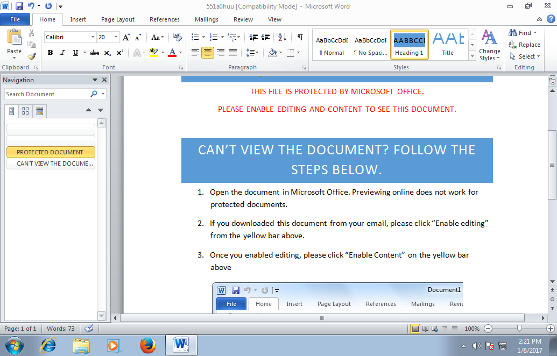Viewport: 557px width, 356px height.
Task: Open the font size dropdown
Action: click(116, 37)
